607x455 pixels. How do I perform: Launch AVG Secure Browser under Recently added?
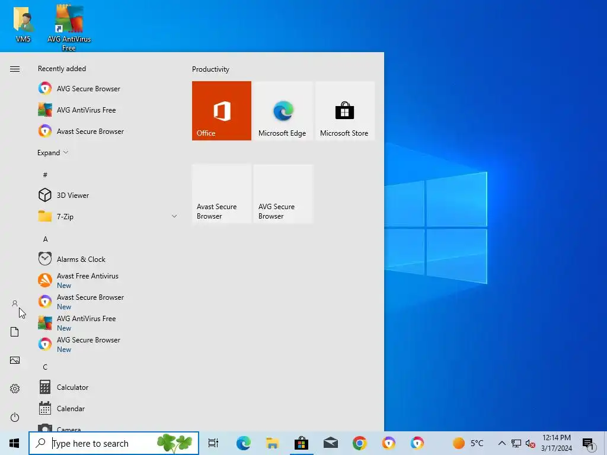[x=109, y=89]
